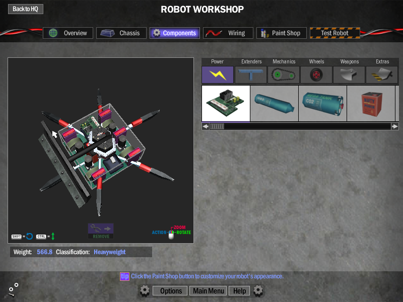Open the Paint Shop tab
403x302 pixels.
281,33
